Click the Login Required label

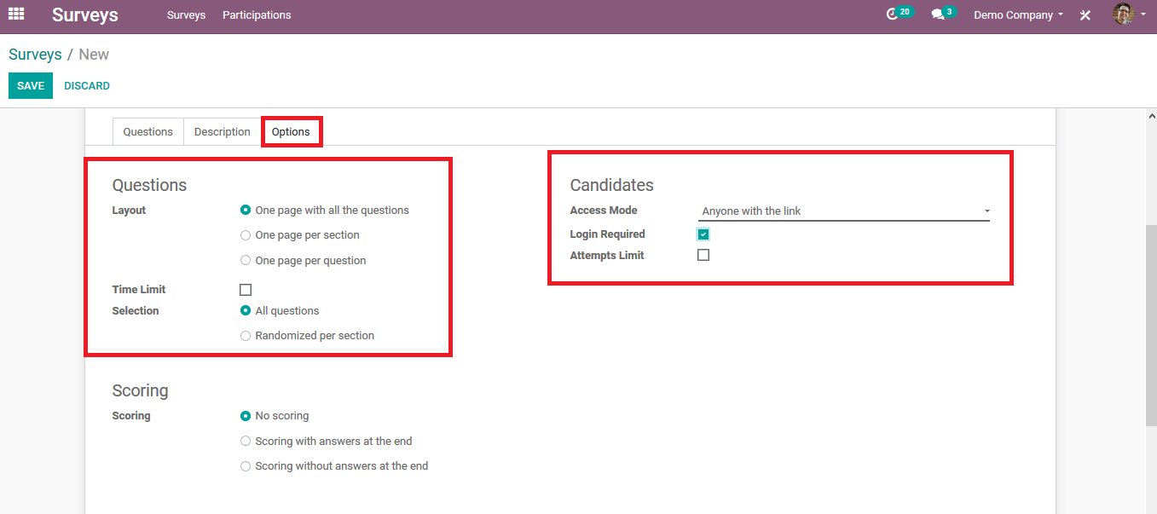(x=607, y=234)
